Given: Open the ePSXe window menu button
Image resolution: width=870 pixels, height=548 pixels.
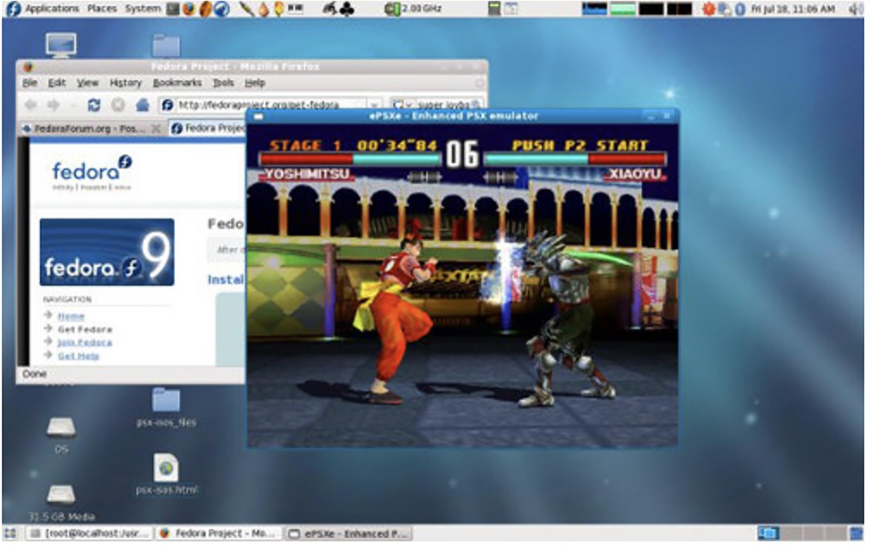Looking at the screenshot, I should [259, 116].
